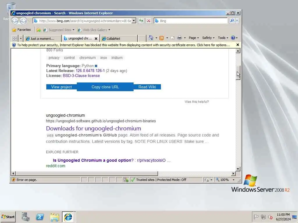
Task: Add to Favorites Bar star icon
Action: pos(39,30)
